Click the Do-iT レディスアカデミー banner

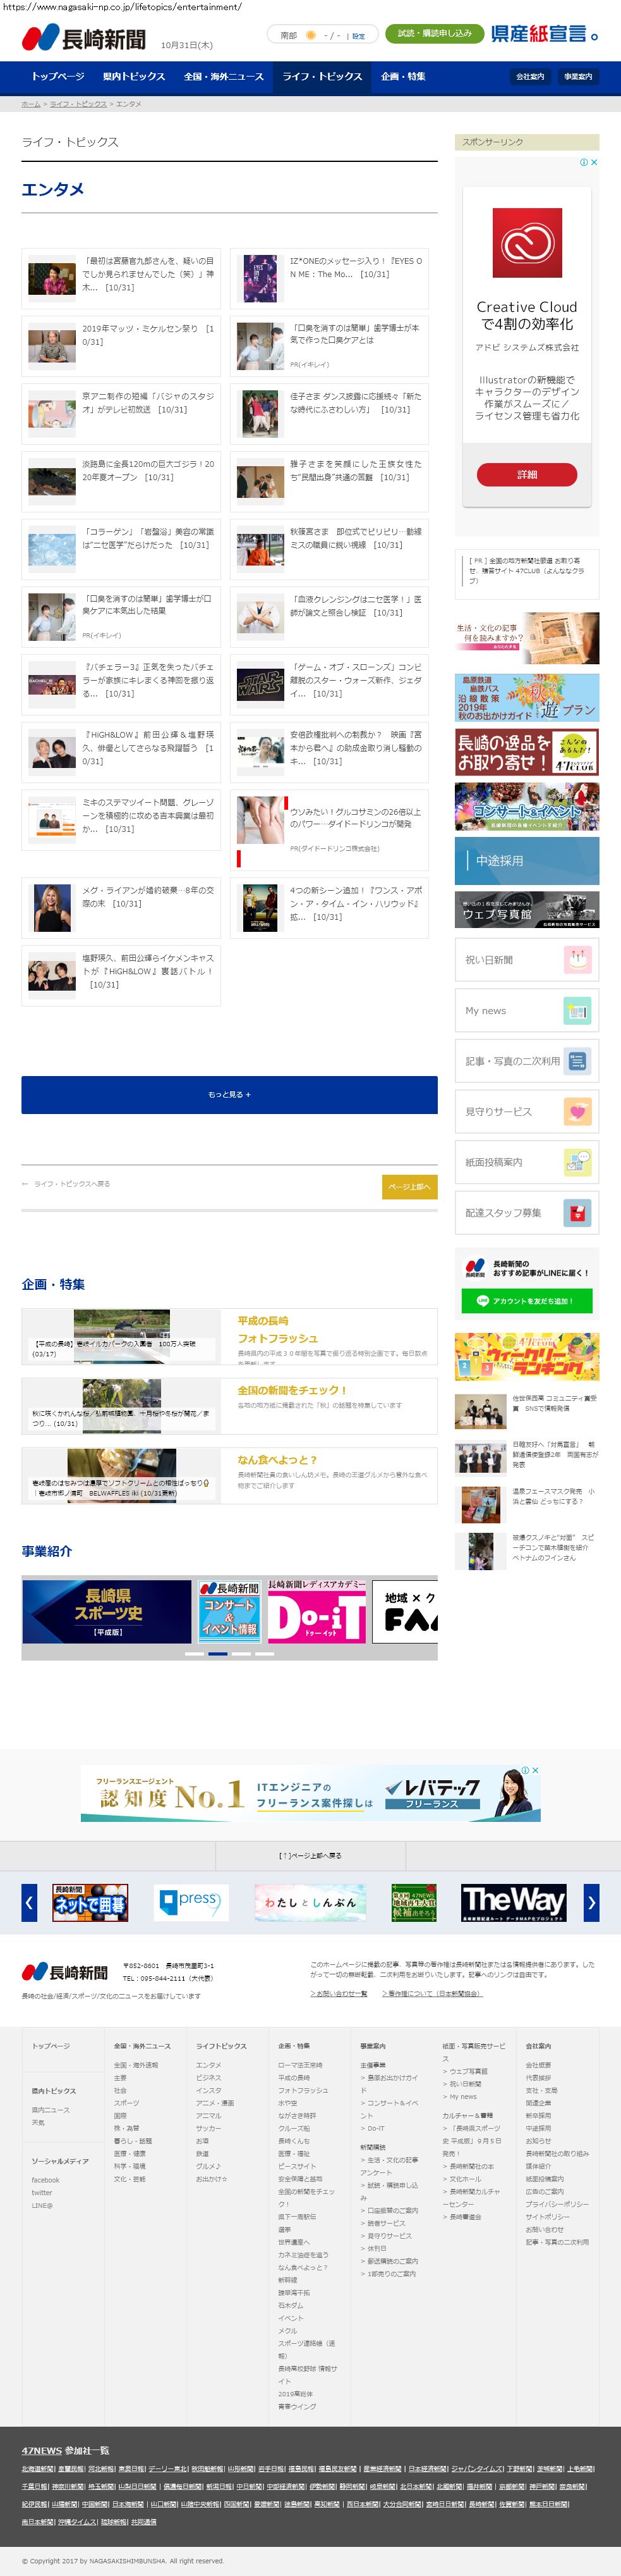point(317,1611)
